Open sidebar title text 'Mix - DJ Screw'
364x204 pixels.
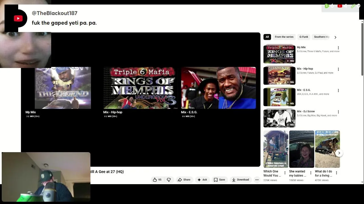pos(306,111)
